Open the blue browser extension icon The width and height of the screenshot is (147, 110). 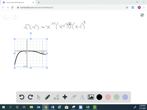133,7
